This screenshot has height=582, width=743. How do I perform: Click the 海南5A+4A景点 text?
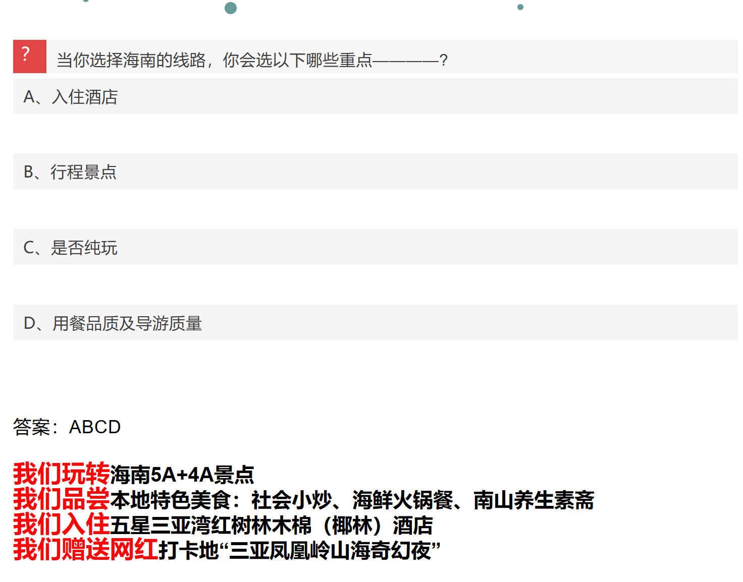[x=182, y=475]
